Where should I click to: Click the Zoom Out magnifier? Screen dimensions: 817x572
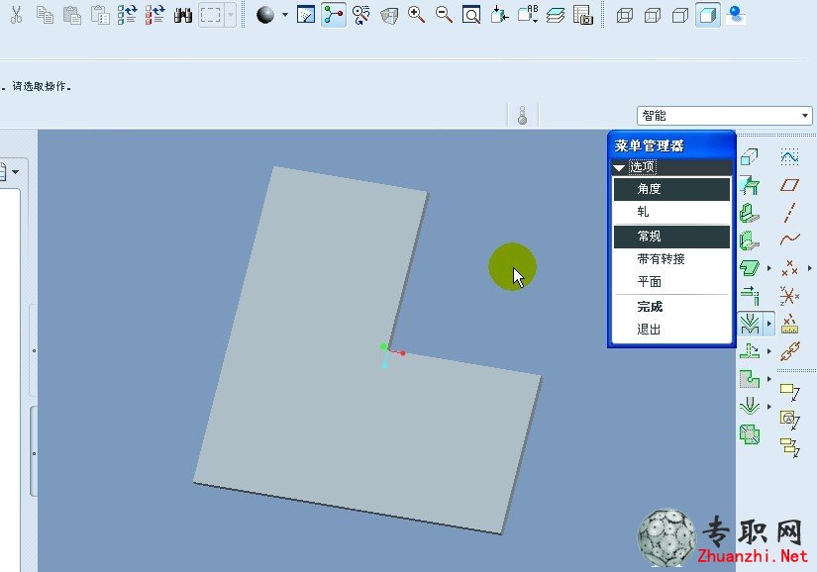pos(444,15)
